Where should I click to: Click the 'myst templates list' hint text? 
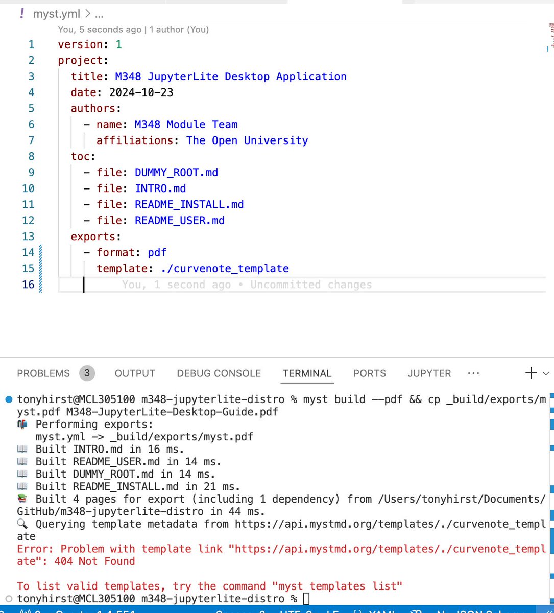(x=338, y=586)
